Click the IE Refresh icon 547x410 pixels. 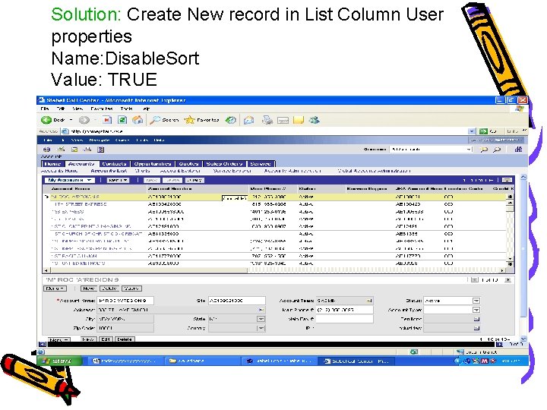coord(122,120)
